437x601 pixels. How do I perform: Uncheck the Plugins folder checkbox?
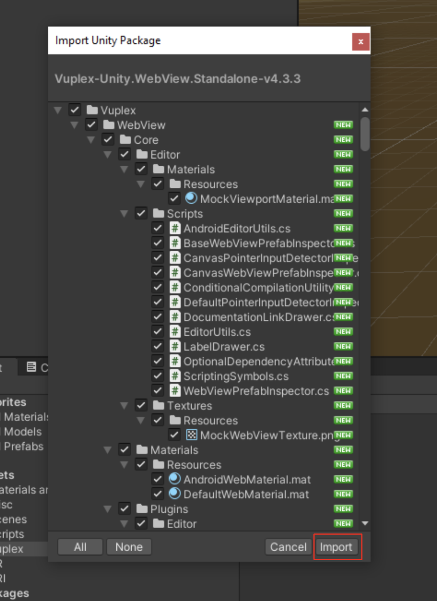click(x=124, y=509)
